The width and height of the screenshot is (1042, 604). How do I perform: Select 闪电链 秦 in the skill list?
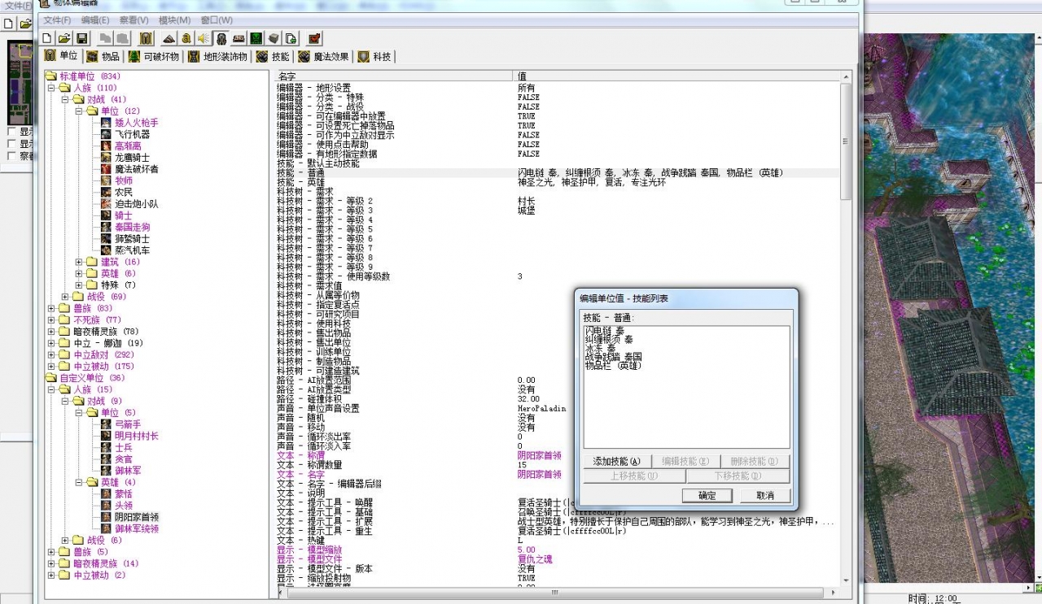coord(605,331)
